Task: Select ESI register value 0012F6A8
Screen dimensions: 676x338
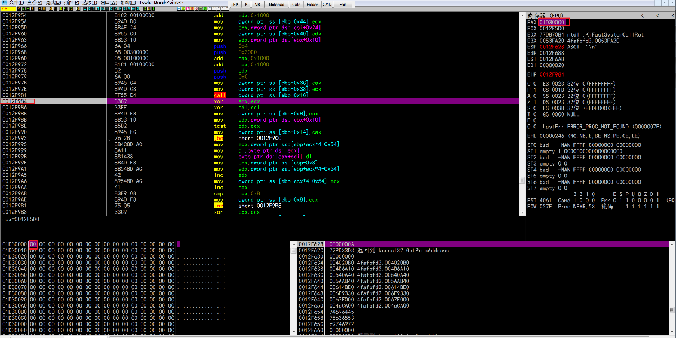Action: [550, 59]
